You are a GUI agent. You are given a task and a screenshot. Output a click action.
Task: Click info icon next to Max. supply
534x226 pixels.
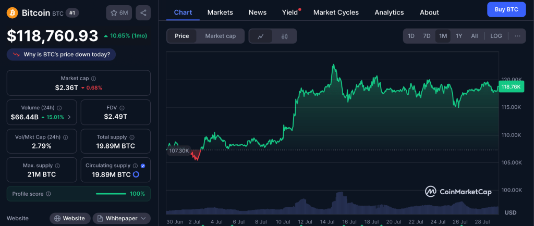(x=57, y=166)
